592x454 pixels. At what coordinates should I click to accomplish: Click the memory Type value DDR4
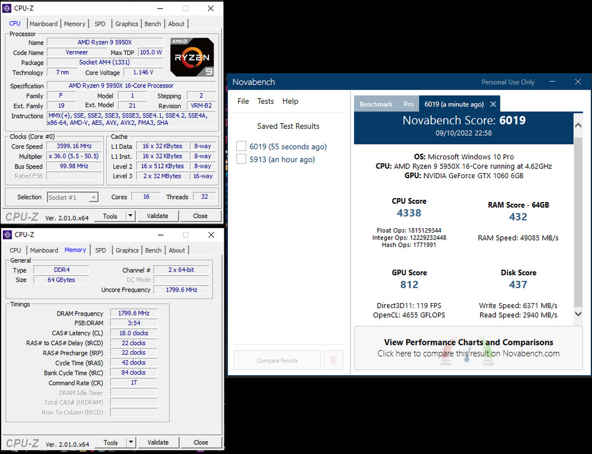61,270
